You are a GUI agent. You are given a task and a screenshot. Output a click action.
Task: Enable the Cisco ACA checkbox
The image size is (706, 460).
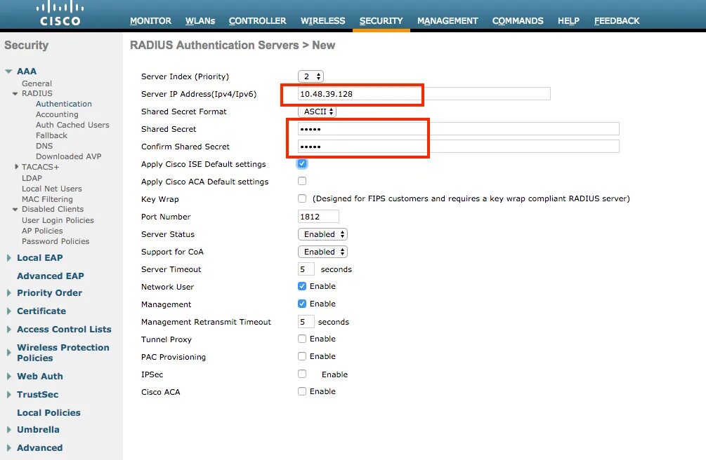pyautogui.click(x=302, y=392)
